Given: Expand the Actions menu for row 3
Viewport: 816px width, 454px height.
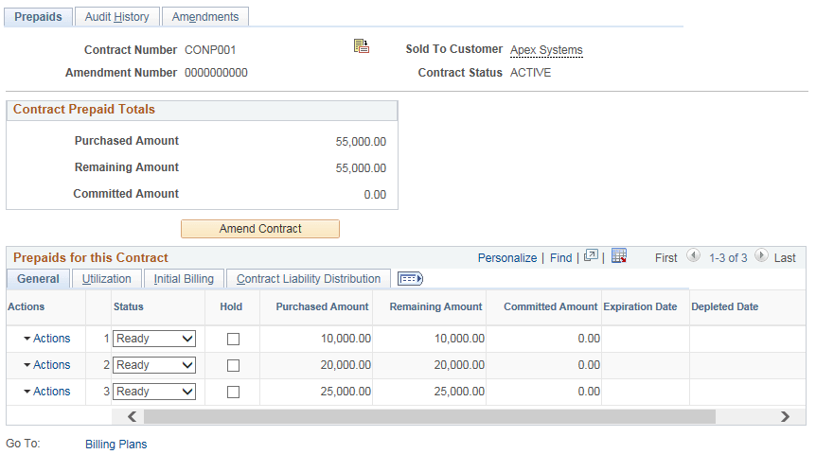Looking at the screenshot, I should [46, 392].
